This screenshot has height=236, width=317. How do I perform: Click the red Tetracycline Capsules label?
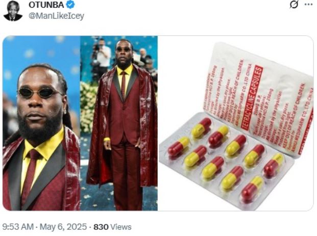pos(252,97)
